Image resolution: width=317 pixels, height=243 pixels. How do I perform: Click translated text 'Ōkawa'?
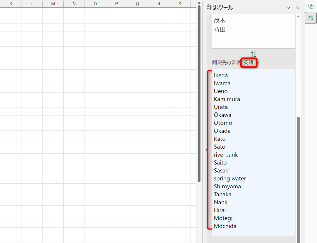pos(222,115)
